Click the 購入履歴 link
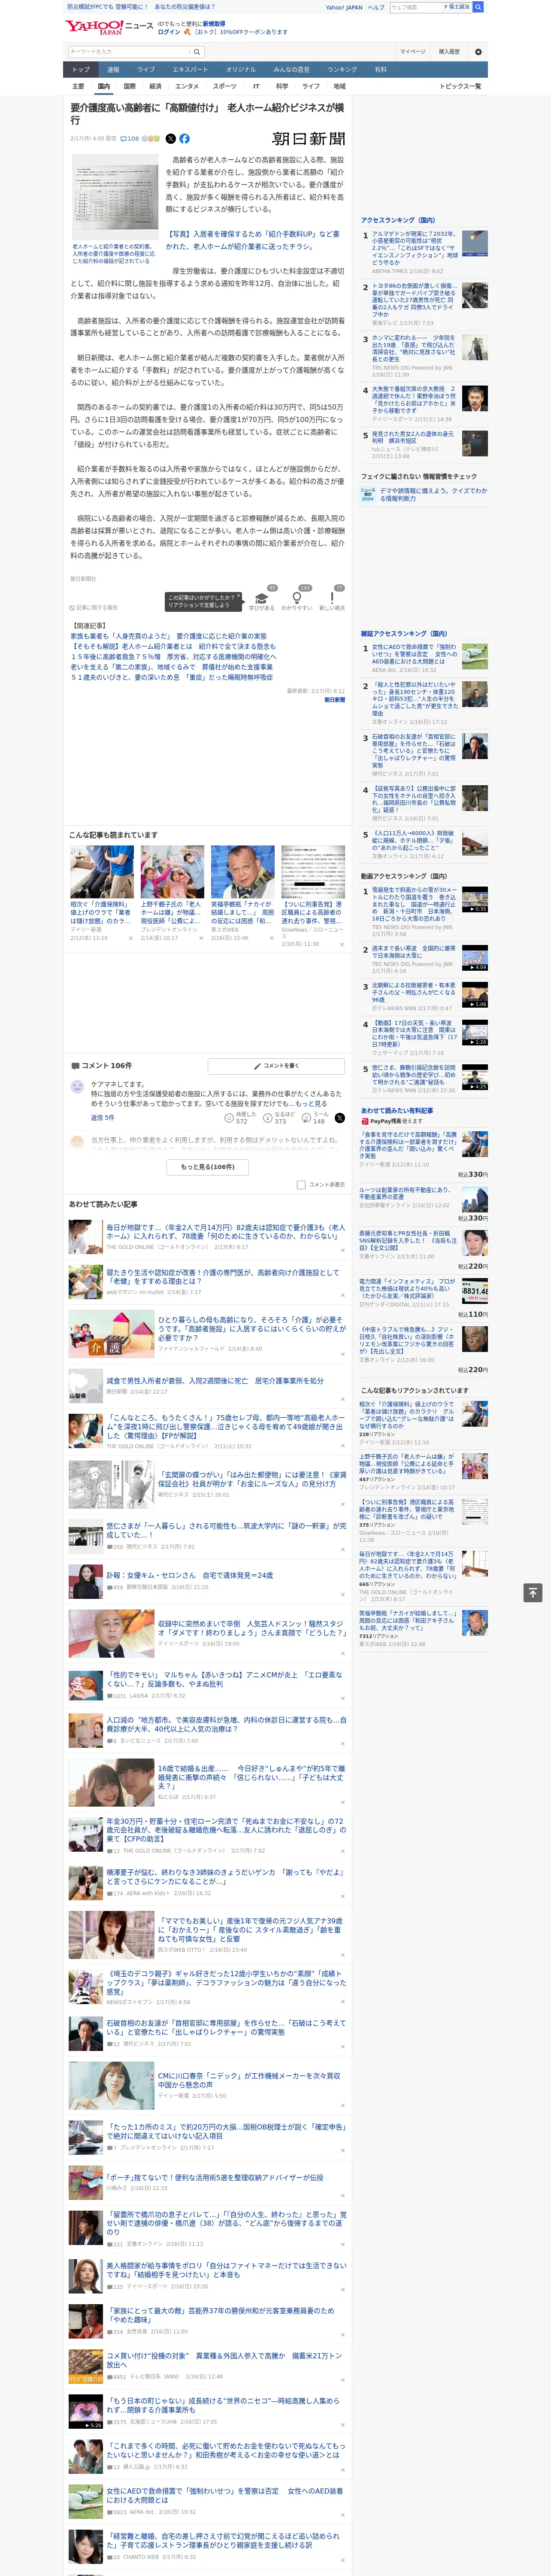Screen dimensions: 551x2576 [x=449, y=52]
